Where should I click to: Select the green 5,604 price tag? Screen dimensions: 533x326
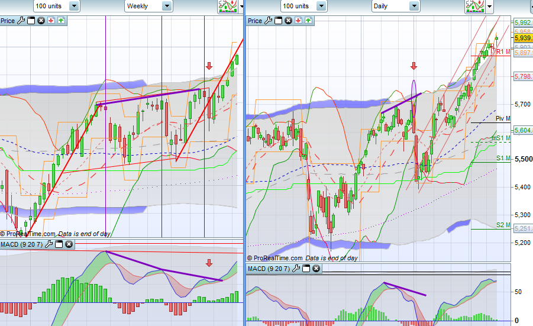tap(523, 130)
